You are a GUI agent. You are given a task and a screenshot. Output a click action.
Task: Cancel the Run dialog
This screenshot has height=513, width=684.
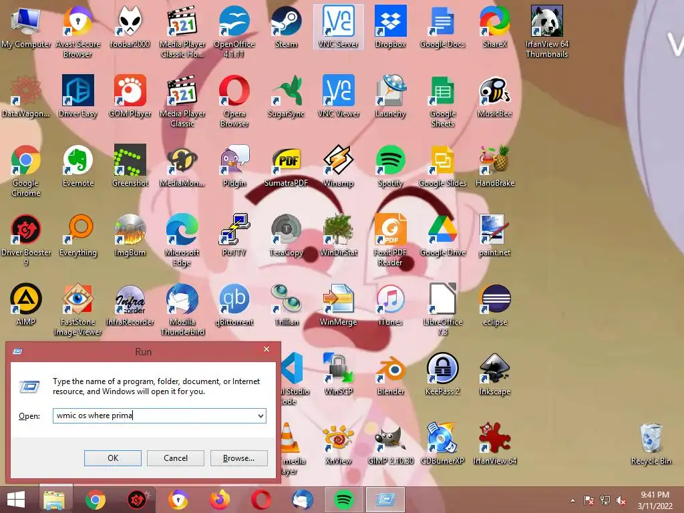point(176,458)
